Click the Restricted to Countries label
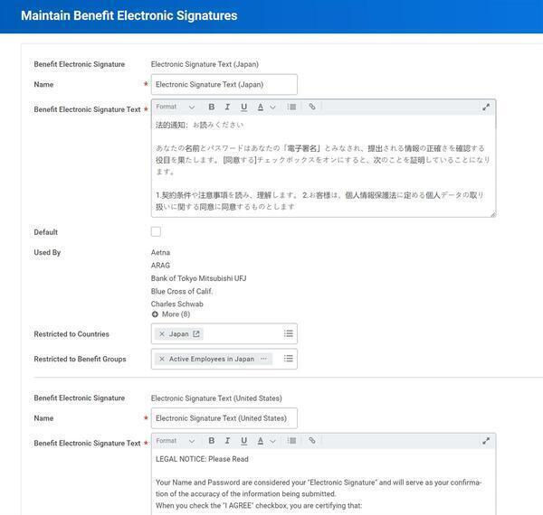 tap(71, 334)
